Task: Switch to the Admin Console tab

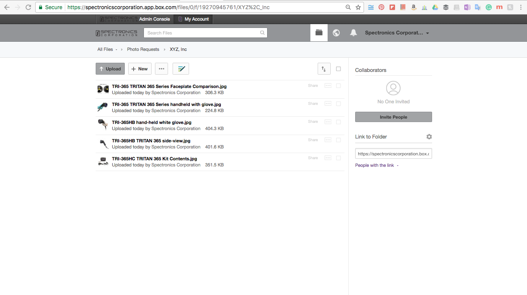Action: [x=154, y=19]
